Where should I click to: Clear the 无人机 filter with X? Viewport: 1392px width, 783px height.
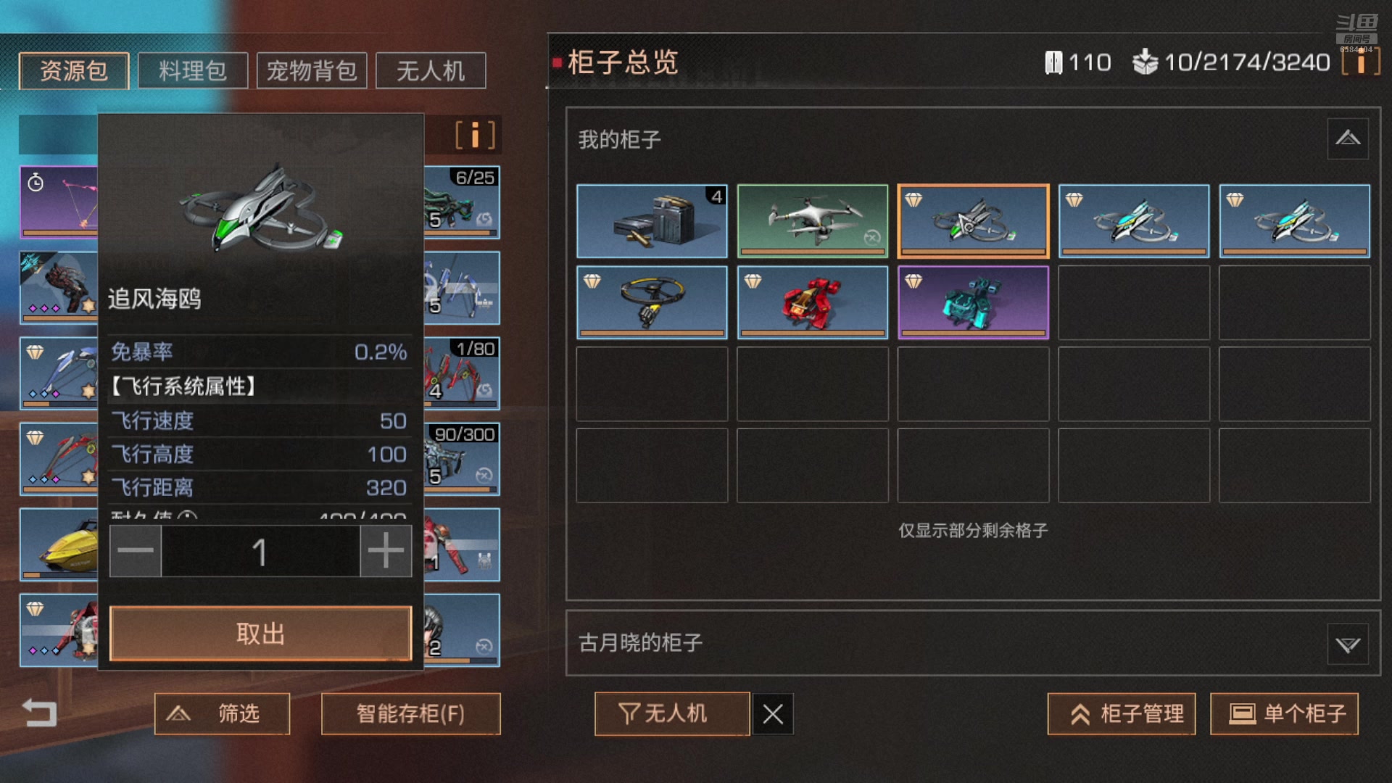773,714
